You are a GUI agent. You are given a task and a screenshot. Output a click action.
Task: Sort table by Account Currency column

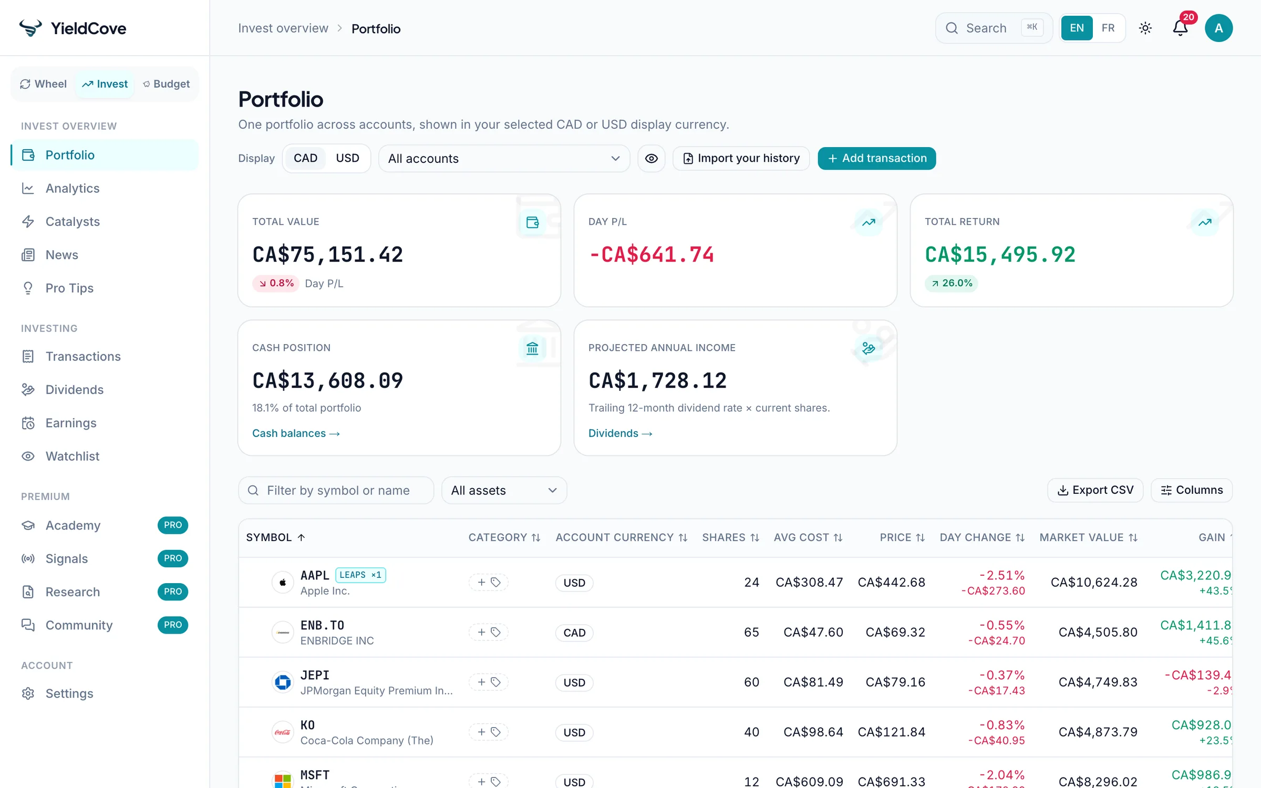(x=621, y=537)
